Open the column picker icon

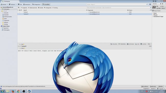click(x=151, y=10)
